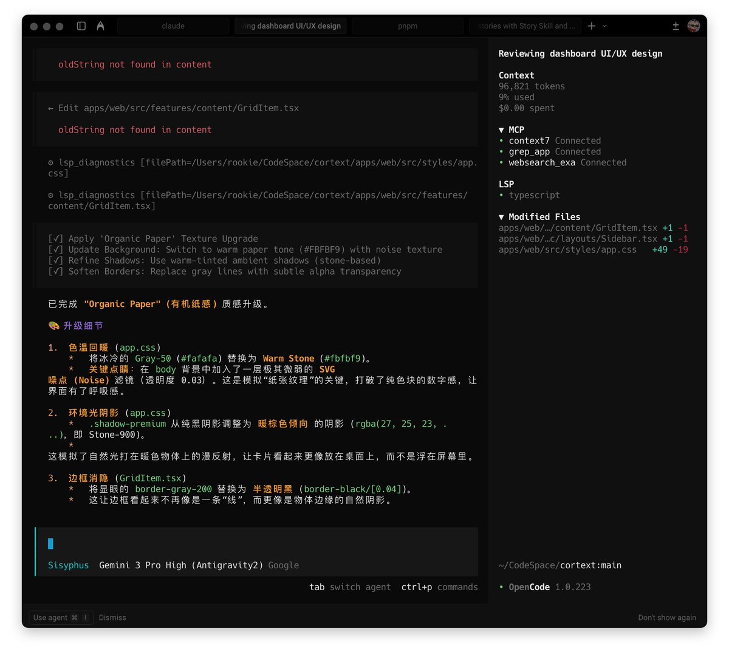The height and width of the screenshot is (657, 729).
Task: Click the OpenCode logo icon in the titlebar
Action: tap(100, 26)
